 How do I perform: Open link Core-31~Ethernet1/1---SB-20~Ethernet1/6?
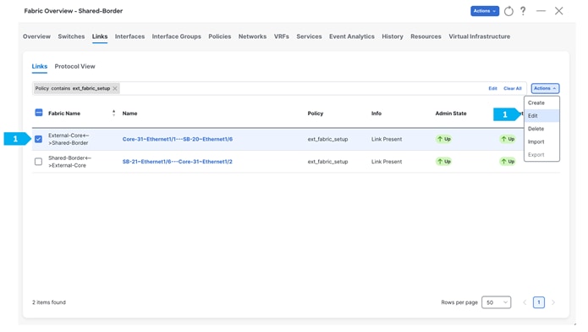[178, 139]
